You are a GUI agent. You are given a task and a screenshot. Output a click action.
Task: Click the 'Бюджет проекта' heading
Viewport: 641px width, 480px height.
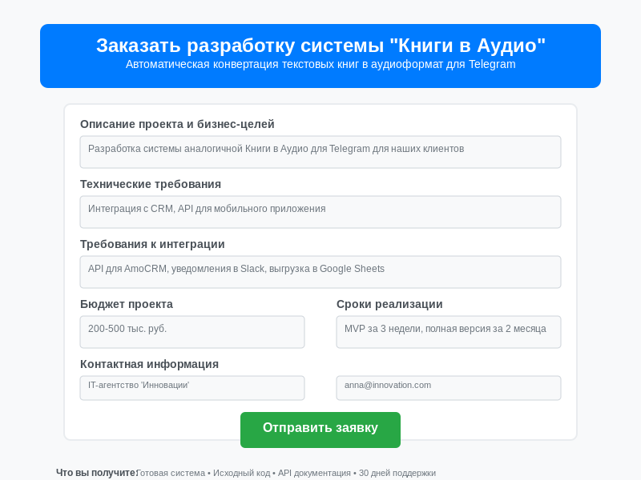coord(127,304)
